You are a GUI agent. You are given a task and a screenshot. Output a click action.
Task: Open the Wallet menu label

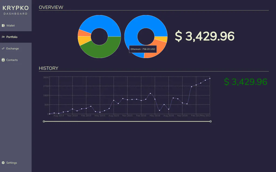(x=11, y=26)
